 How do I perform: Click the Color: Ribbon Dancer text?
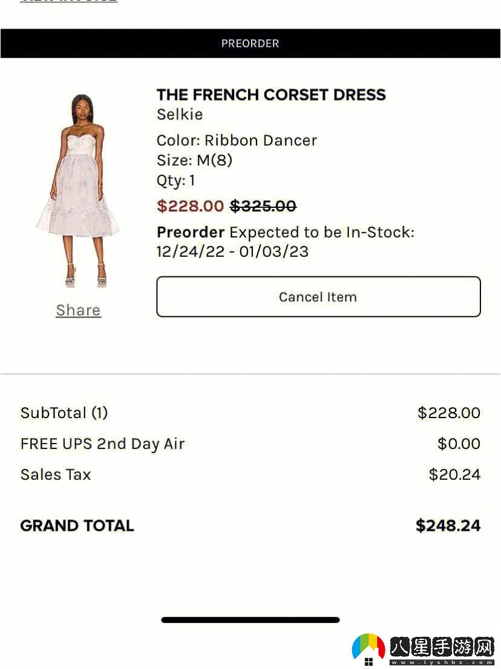[237, 141]
